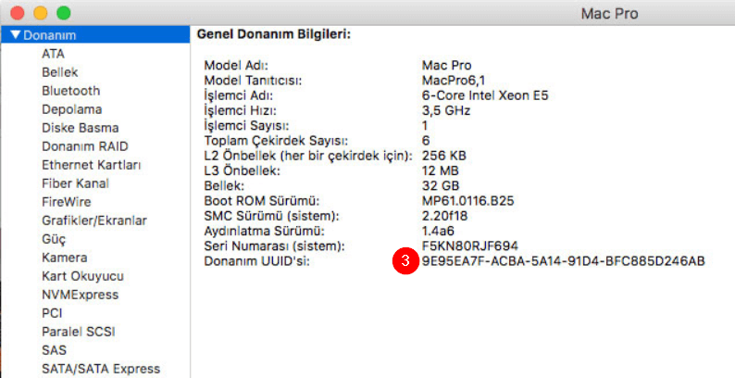Select Kart Okuyucu item
Screen dimensions: 735x378
pos(82,276)
